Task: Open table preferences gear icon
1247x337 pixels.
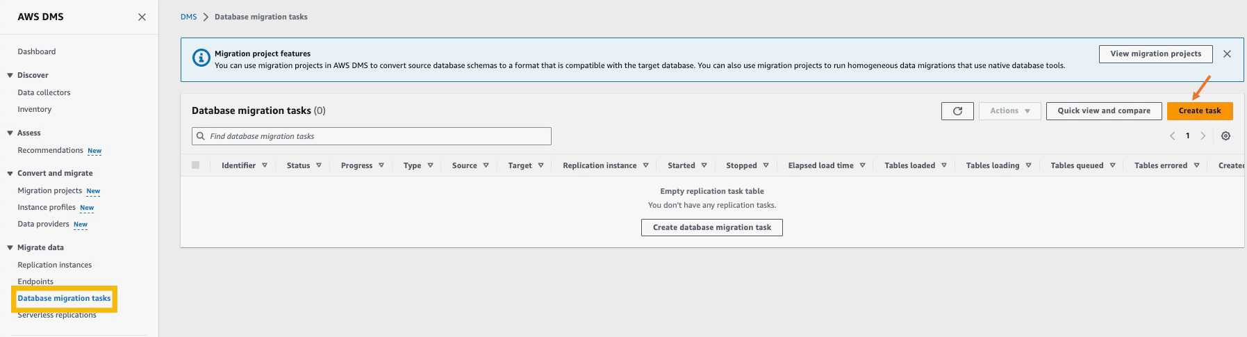Action: tap(1225, 136)
